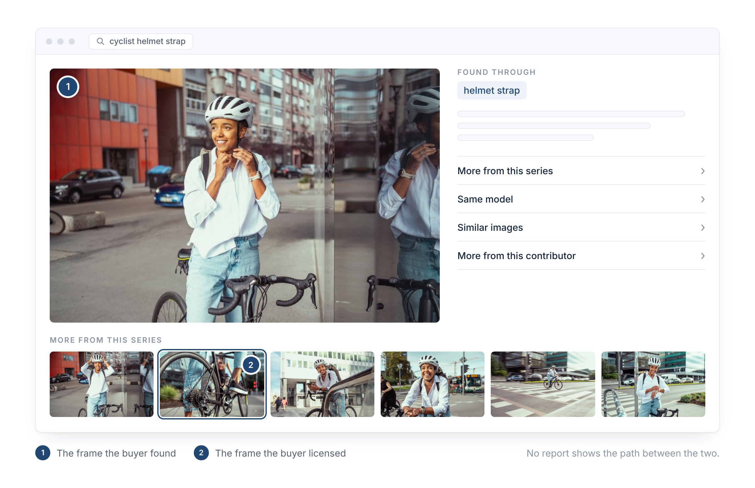Select the 'helmet strap' keyword tag

492,90
